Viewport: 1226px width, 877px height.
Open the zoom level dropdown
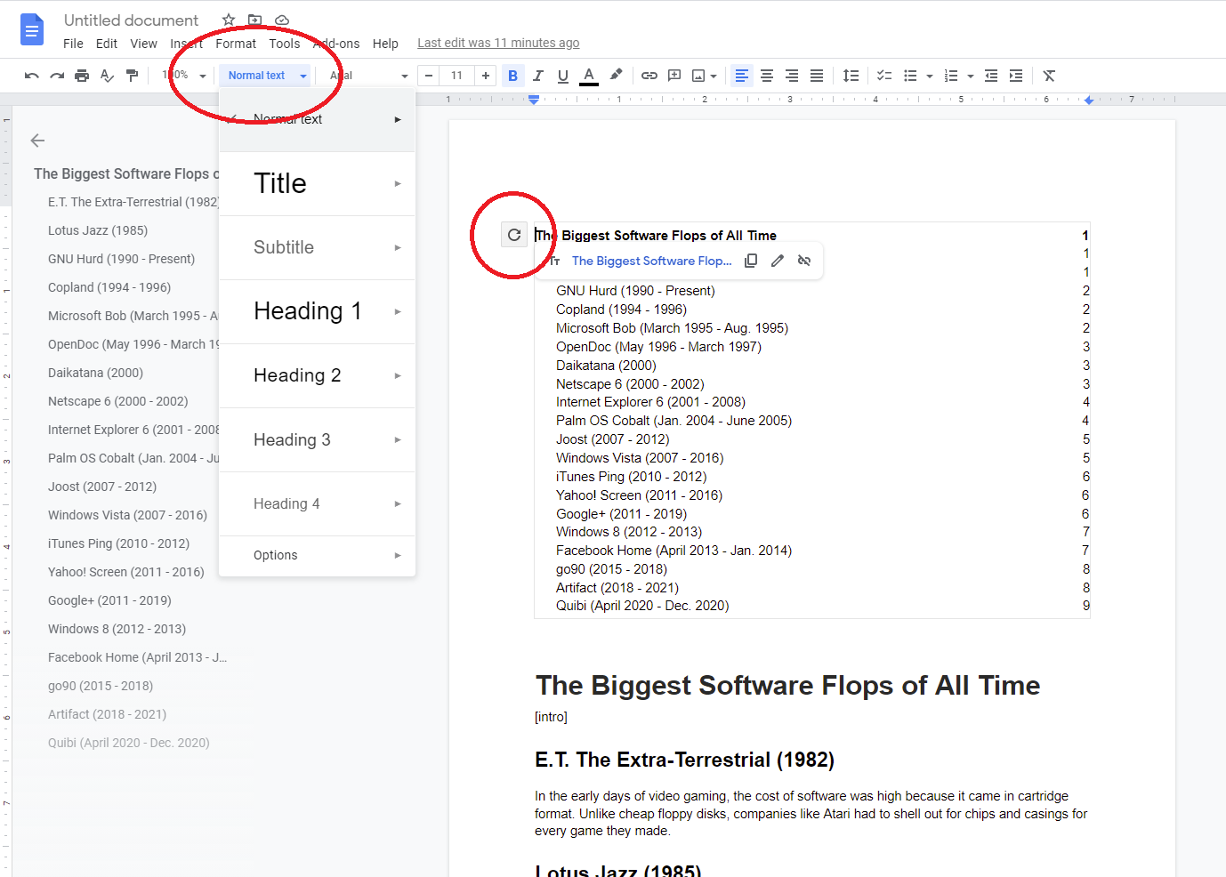[x=202, y=76]
